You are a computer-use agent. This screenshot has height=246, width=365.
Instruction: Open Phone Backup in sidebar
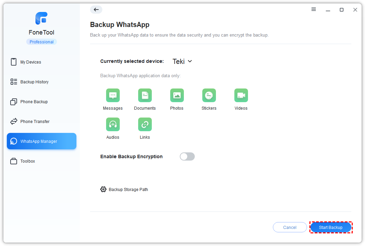(34, 102)
